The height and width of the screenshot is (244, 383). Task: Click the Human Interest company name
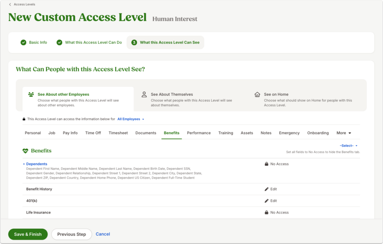(175, 19)
